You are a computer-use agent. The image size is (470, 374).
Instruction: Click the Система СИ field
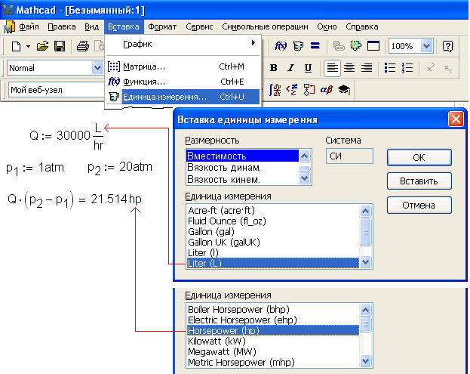point(349,156)
